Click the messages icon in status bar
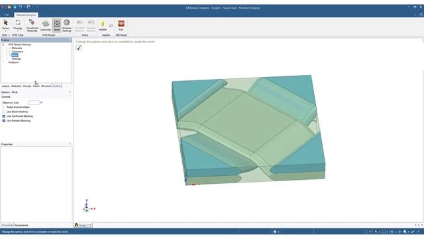 coord(275,232)
